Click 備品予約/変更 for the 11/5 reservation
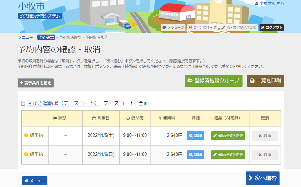301x187 pixels. tap(228, 135)
